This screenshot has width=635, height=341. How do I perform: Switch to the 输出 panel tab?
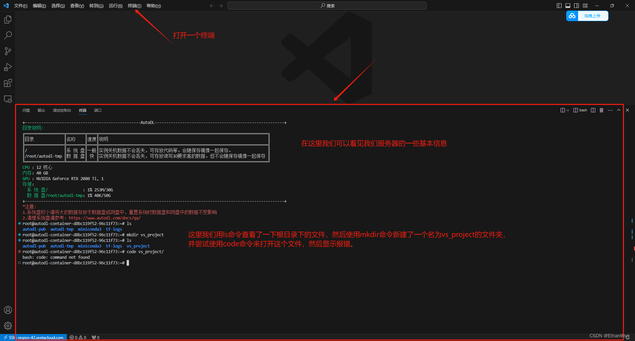41,110
